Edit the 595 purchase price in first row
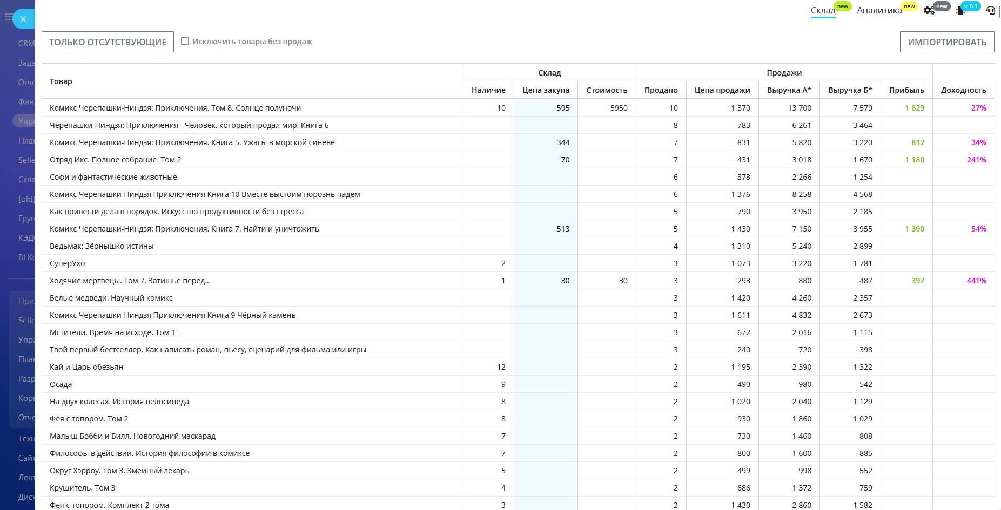The height and width of the screenshot is (510, 1001). (x=546, y=108)
